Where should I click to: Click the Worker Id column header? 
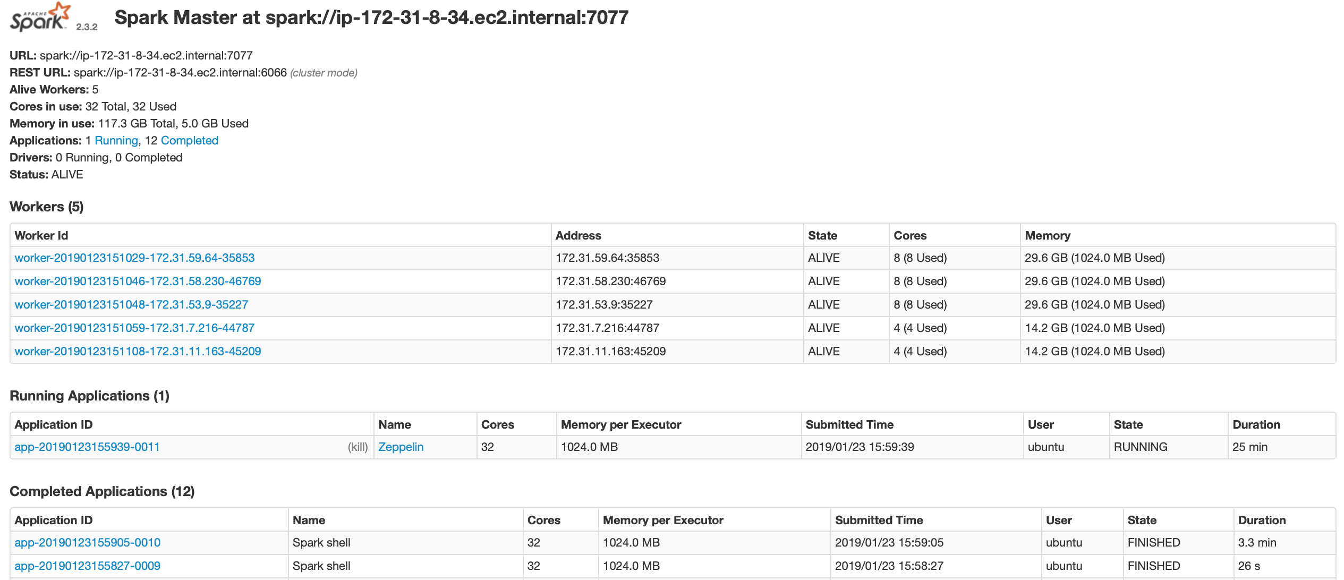click(x=41, y=236)
